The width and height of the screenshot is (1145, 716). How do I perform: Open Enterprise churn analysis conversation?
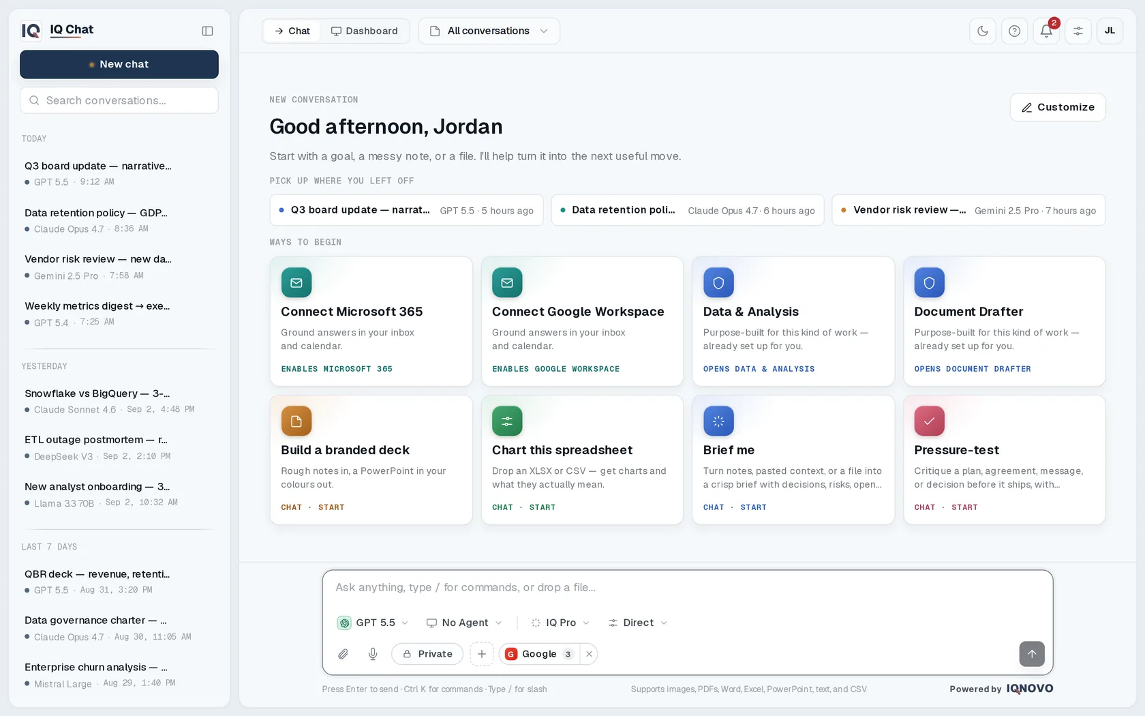[119, 675]
